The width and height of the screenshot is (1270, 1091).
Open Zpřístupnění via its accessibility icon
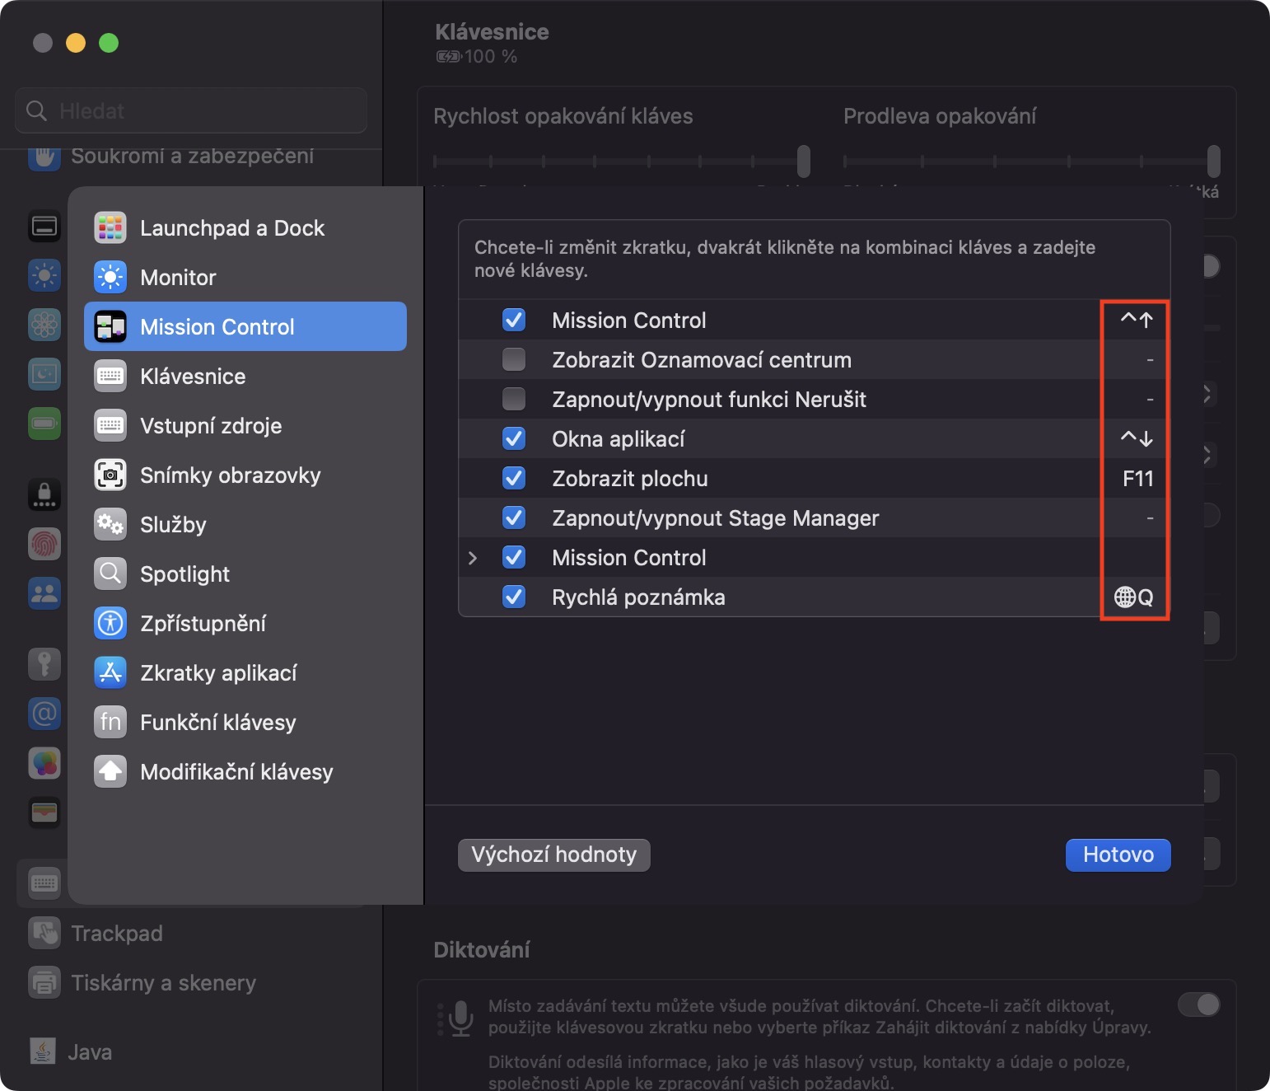click(110, 624)
